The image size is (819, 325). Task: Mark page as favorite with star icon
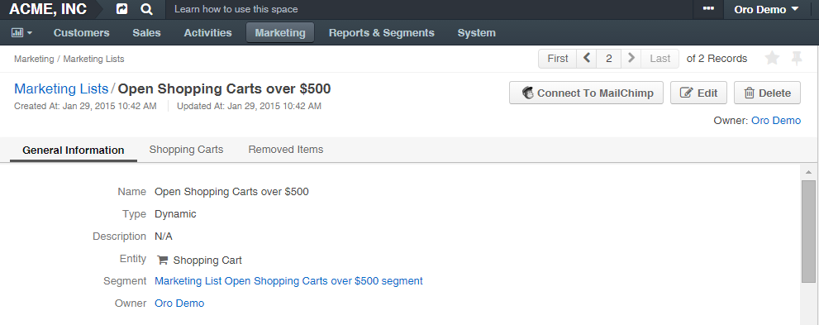pyautogui.click(x=772, y=59)
